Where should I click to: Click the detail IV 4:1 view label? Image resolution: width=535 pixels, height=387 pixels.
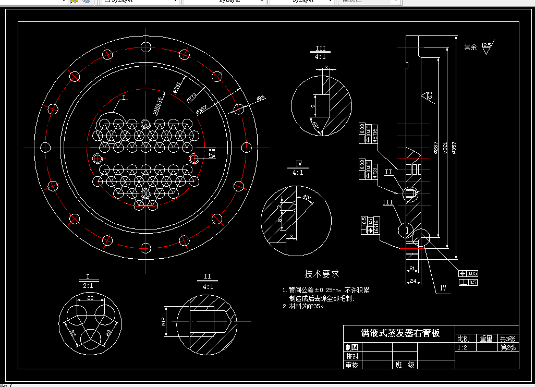[x=298, y=168]
